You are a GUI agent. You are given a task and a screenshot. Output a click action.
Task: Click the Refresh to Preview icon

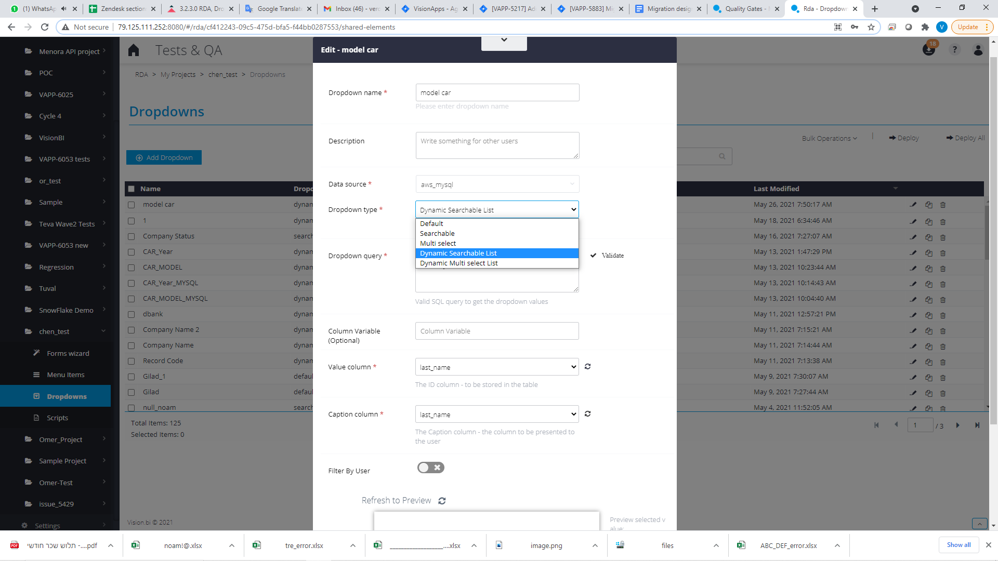tap(442, 501)
